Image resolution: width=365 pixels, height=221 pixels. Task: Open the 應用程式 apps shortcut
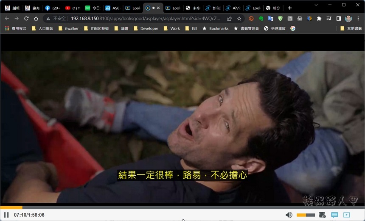click(x=16, y=28)
